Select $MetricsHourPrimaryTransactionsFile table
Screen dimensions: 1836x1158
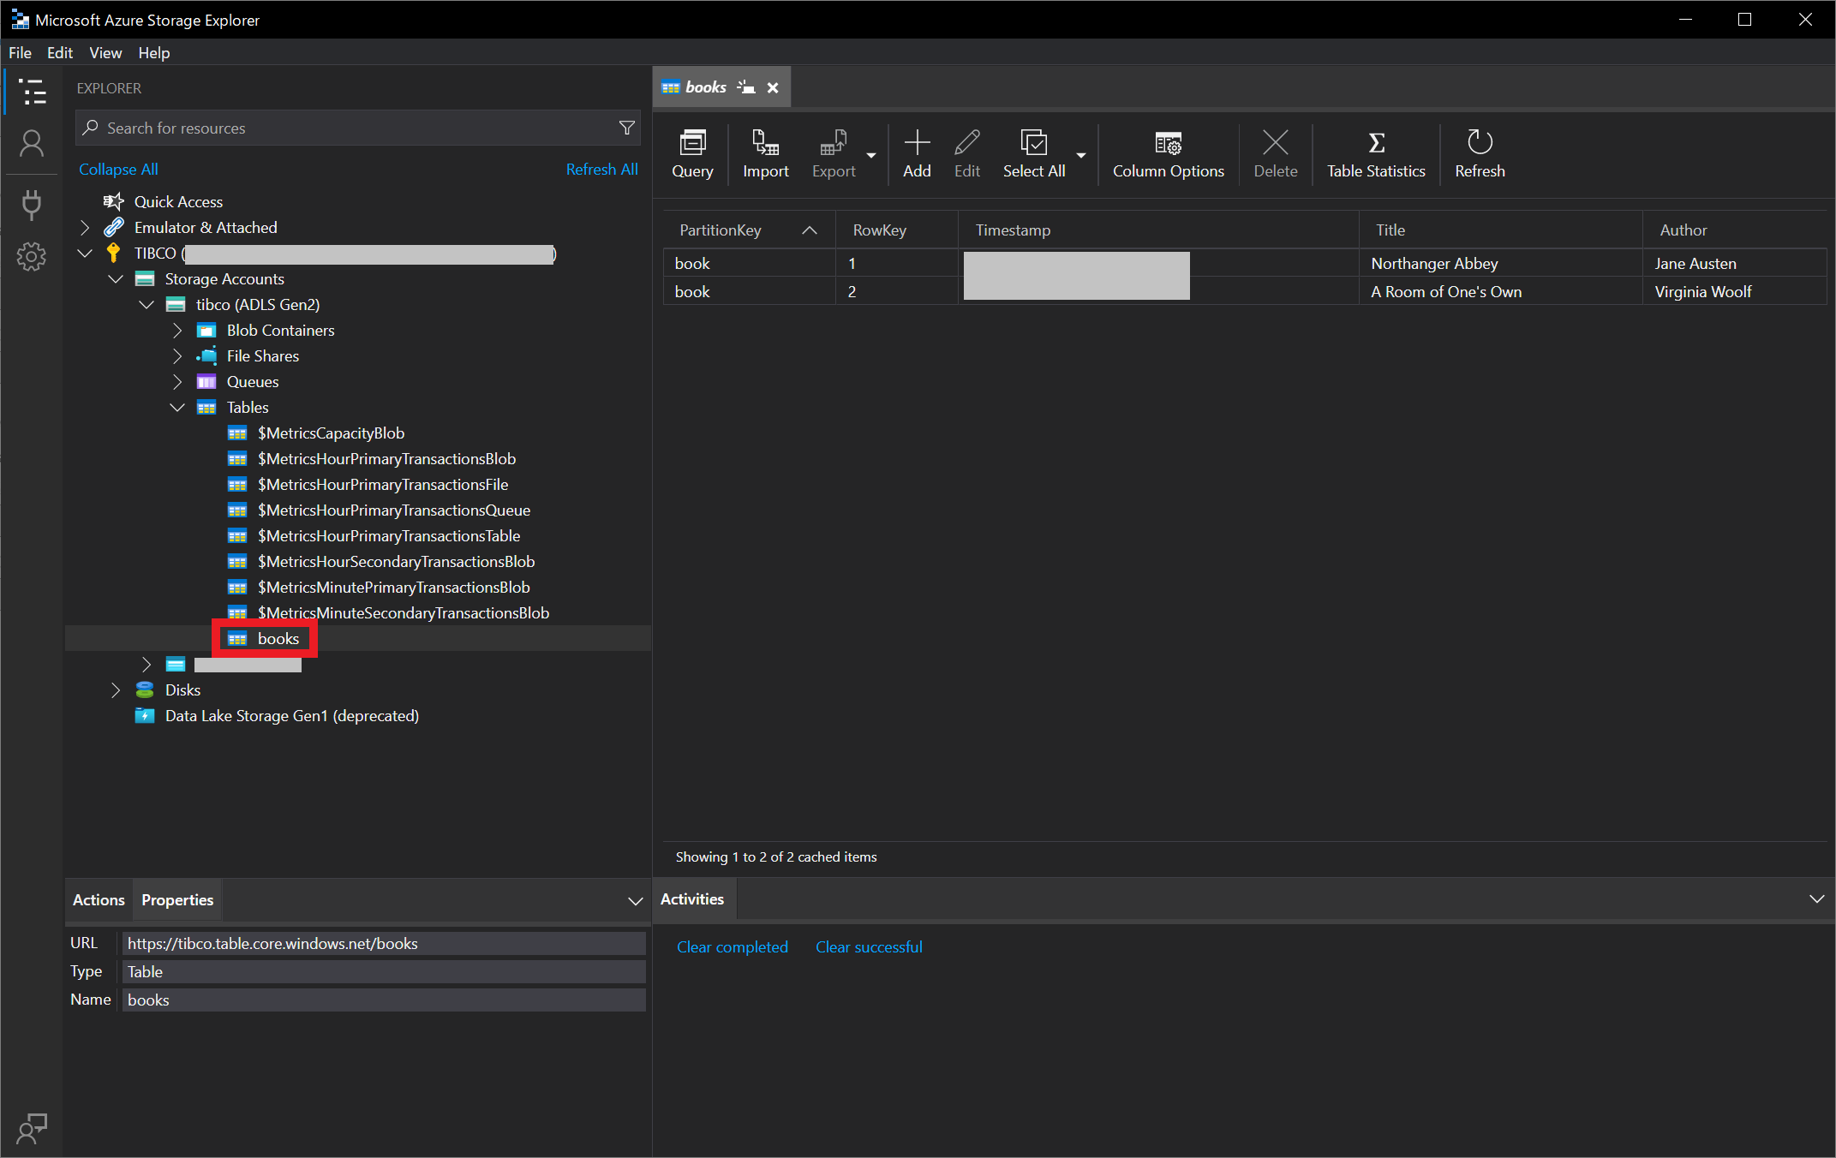[383, 484]
